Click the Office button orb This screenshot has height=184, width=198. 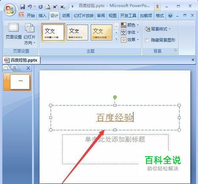tap(10, 9)
